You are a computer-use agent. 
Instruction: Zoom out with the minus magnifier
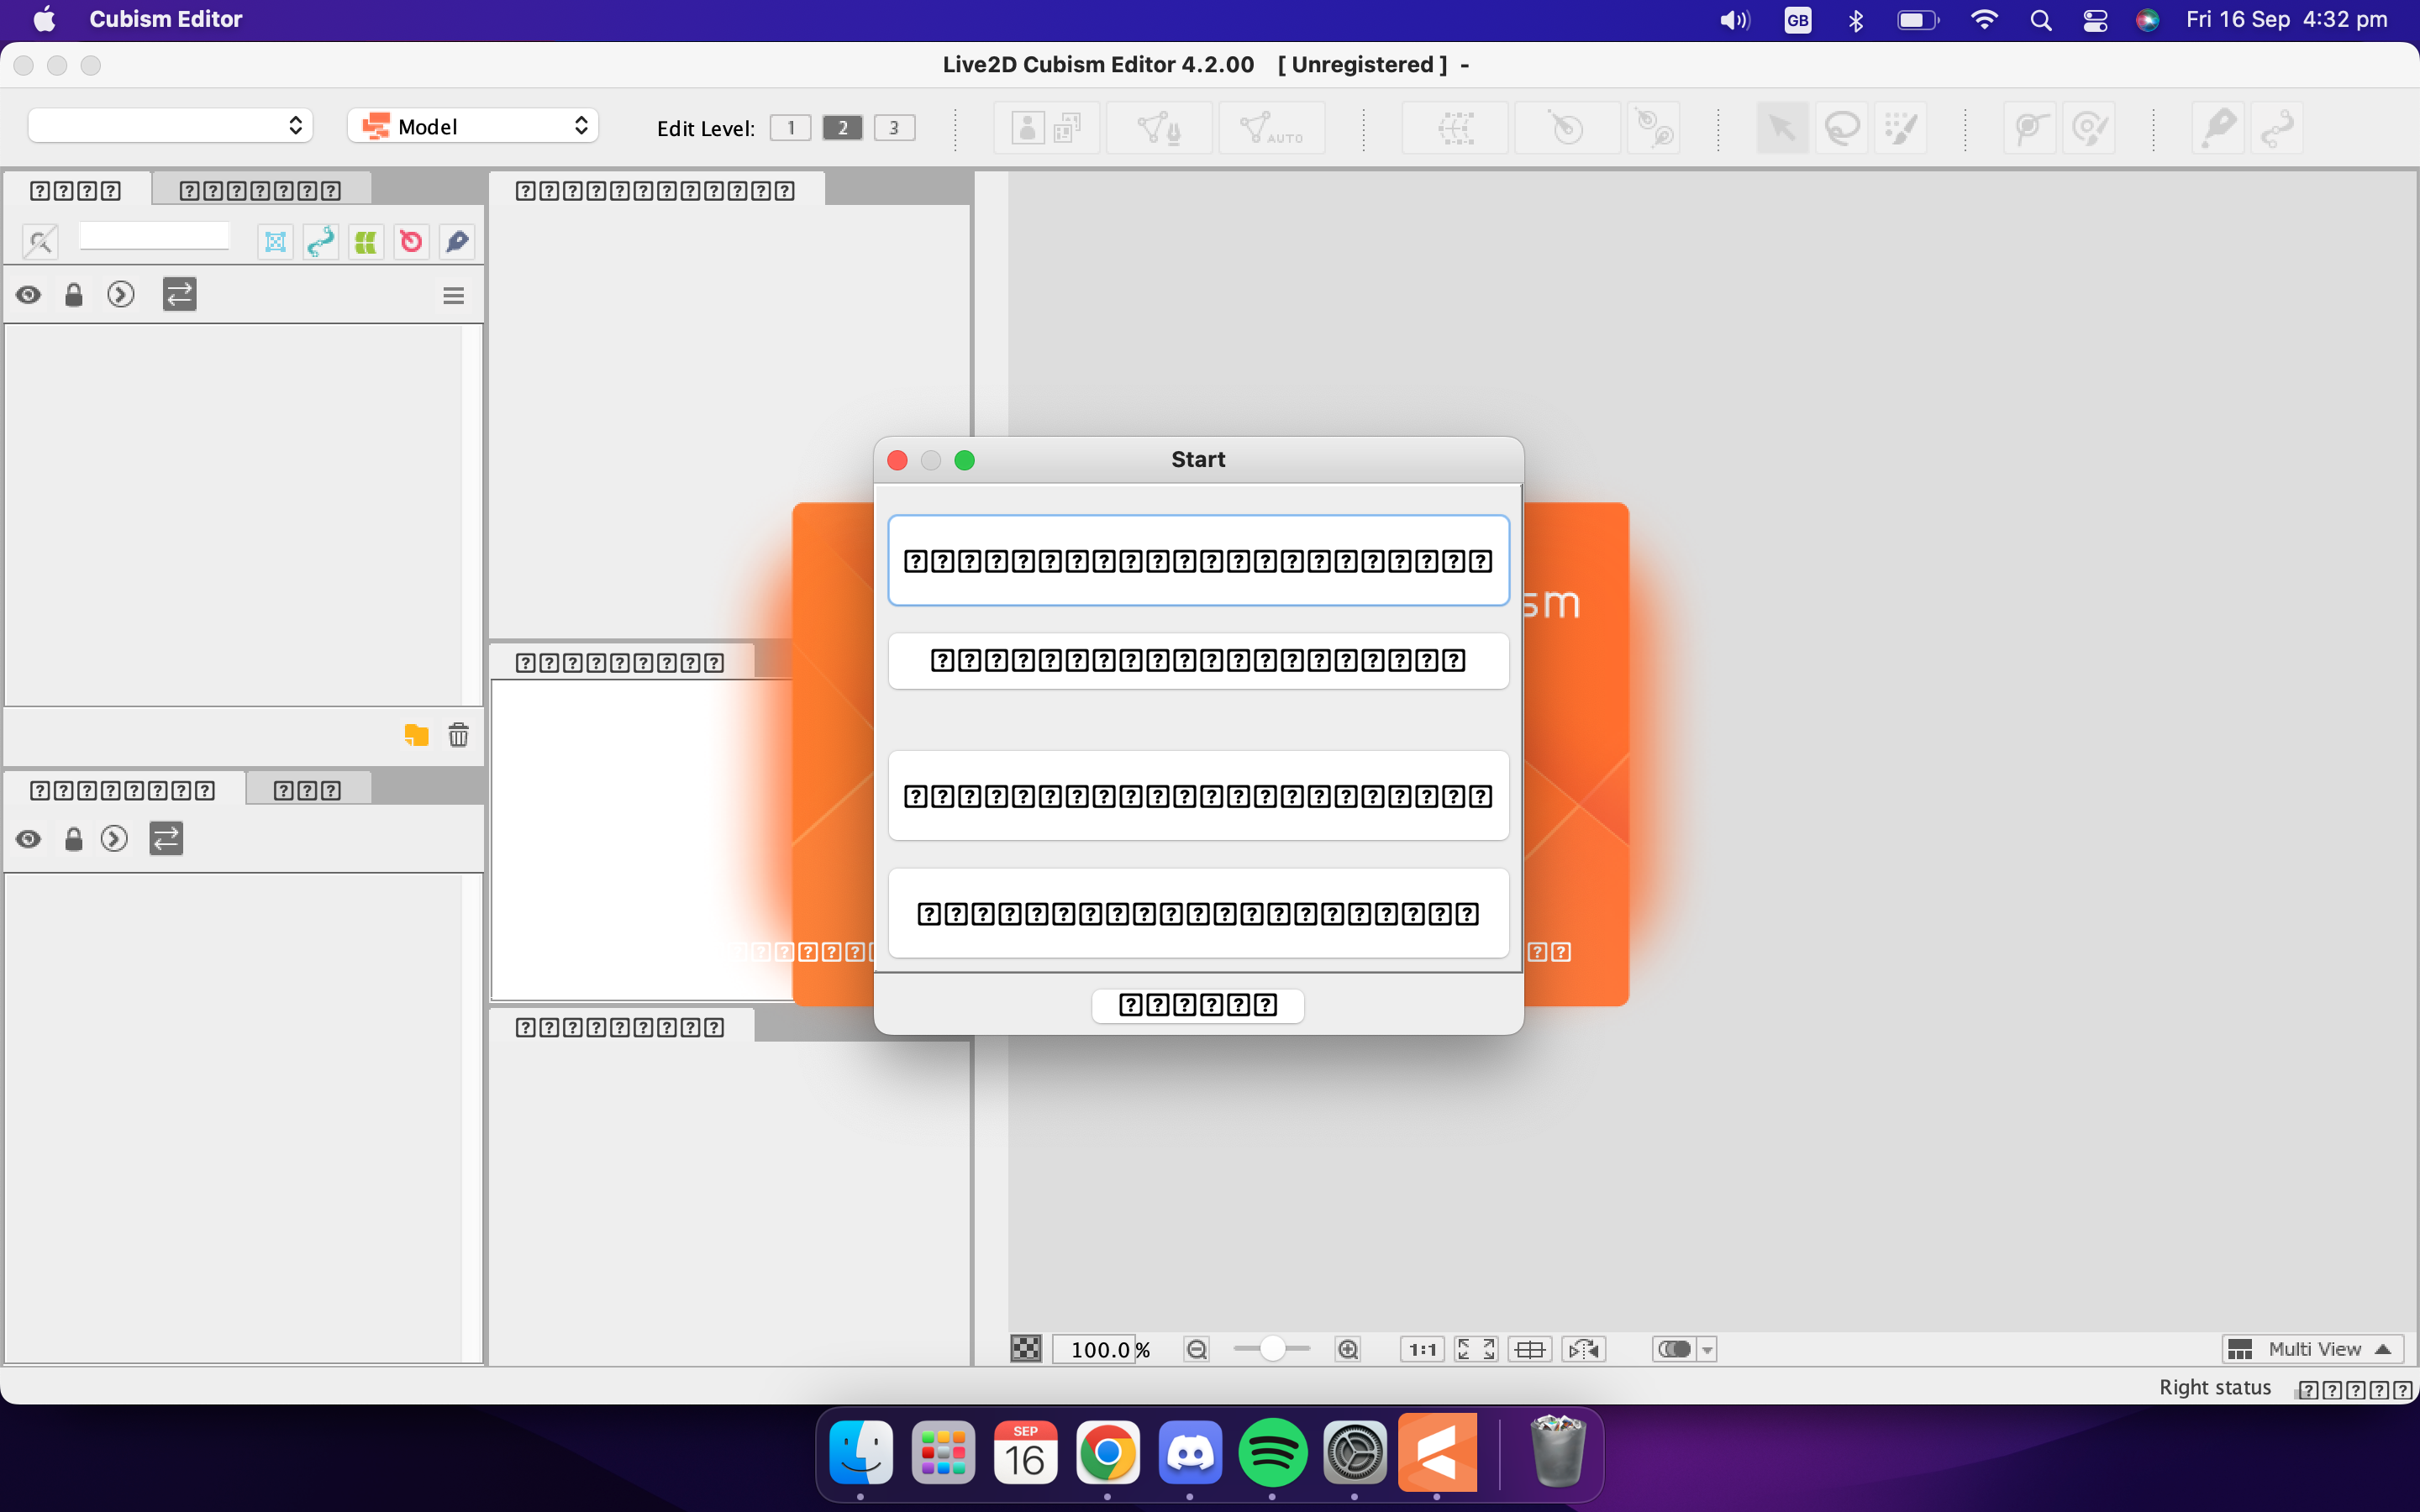click(x=1196, y=1349)
